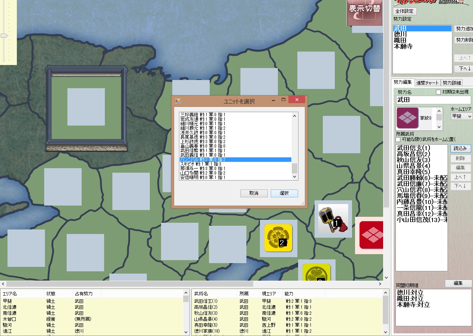Click the 読込み button
The image size is (473, 336).
[x=461, y=148]
